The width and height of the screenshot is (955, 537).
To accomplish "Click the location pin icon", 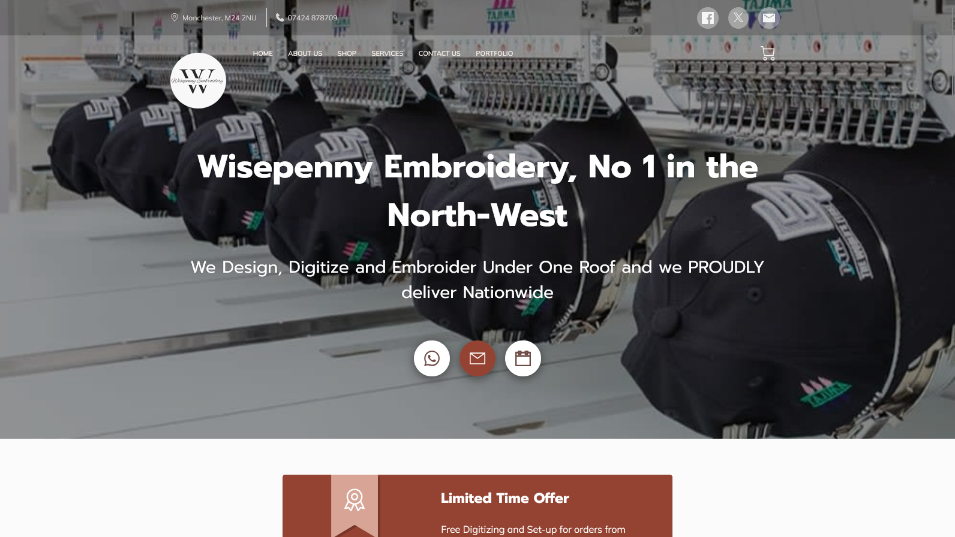I will [175, 17].
